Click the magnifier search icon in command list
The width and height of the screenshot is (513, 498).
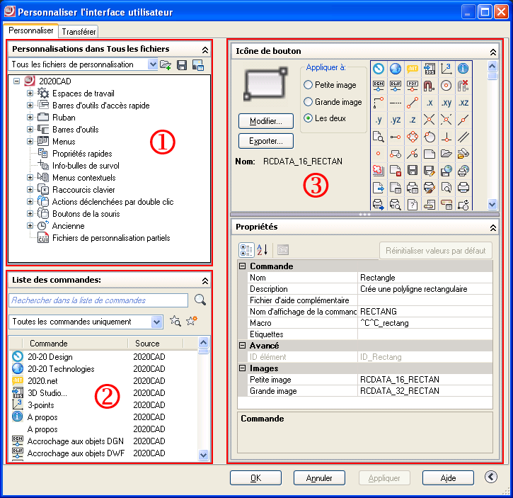(200, 300)
